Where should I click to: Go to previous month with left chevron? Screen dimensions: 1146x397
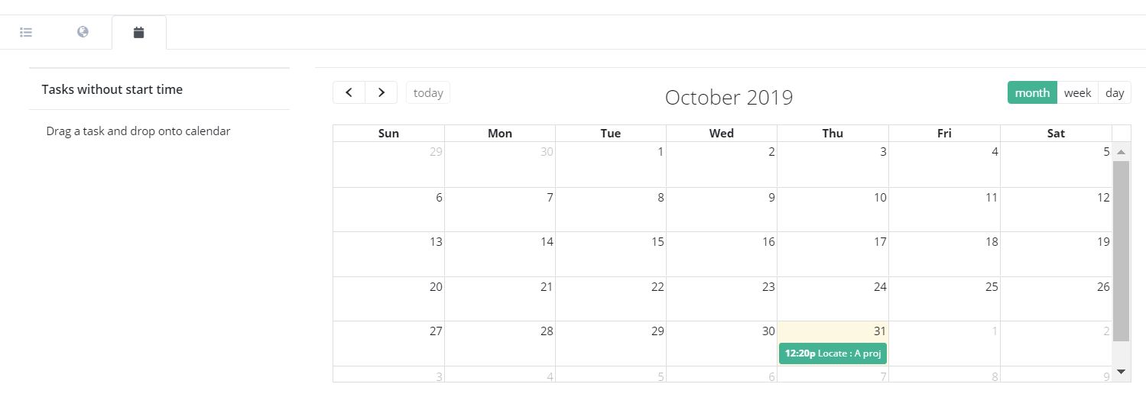(x=349, y=92)
